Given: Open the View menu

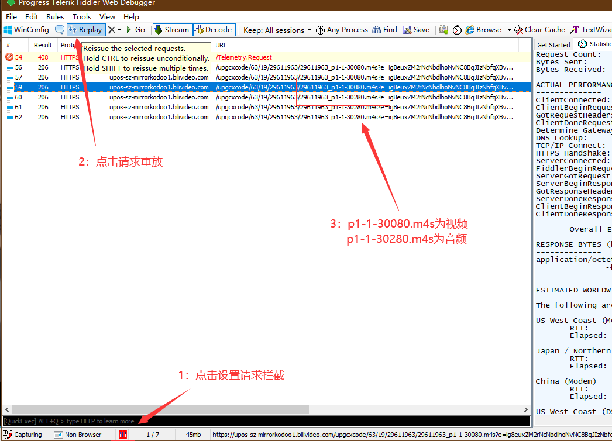Looking at the screenshot, I should (x=107, y=17).
